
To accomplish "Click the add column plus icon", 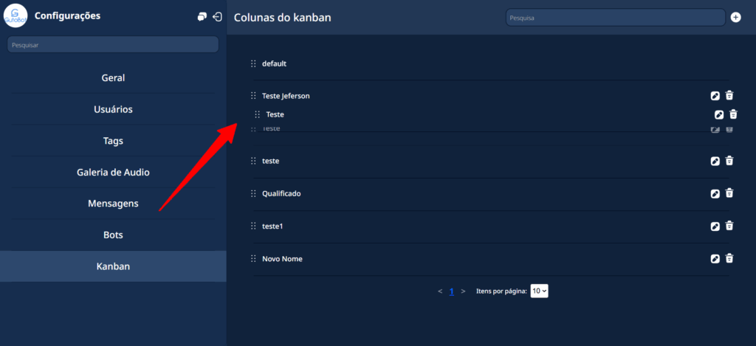I will point(735,17).
